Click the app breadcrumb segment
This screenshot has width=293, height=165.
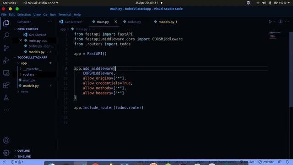pyautogui.click(x=63, y=29)
